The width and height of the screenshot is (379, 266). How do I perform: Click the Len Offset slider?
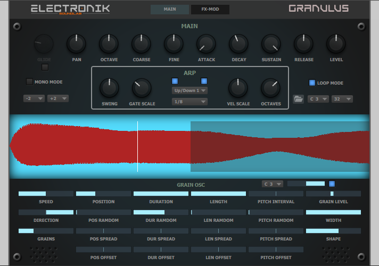coord(218,250)
